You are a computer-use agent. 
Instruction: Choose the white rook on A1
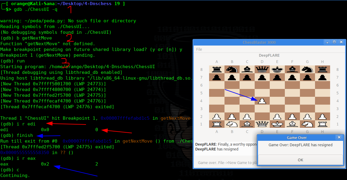(x=217, y=124)
